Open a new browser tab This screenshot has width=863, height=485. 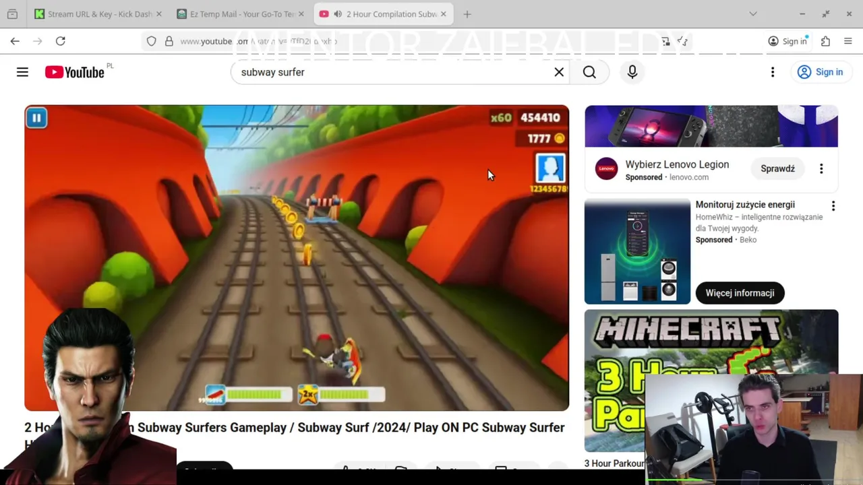click(467, 14)
